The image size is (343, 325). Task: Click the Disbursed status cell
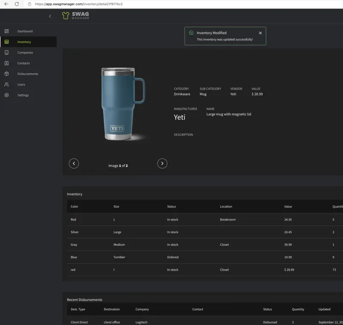(x=270, y=322)
